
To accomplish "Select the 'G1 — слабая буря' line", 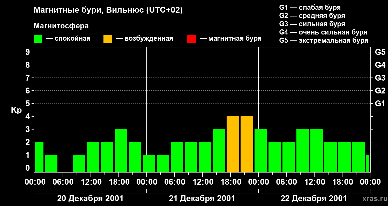I will pyautogui.click(x=310, y=7).
